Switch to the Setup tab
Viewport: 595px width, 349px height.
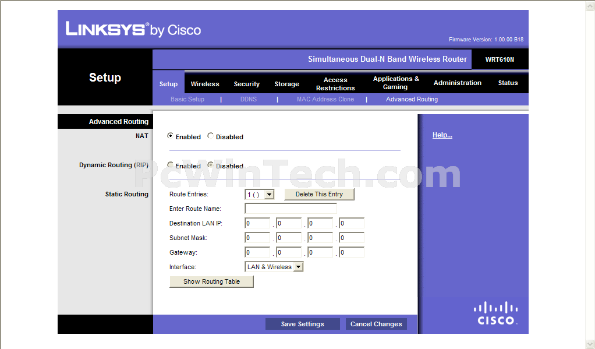pyautogui.click(x=168, y=84)
